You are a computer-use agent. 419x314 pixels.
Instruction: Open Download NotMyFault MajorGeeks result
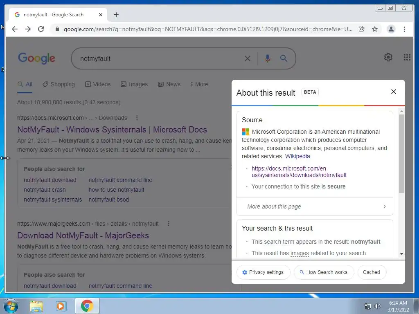83,235
